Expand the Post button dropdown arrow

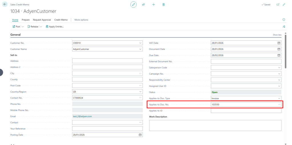23,26
